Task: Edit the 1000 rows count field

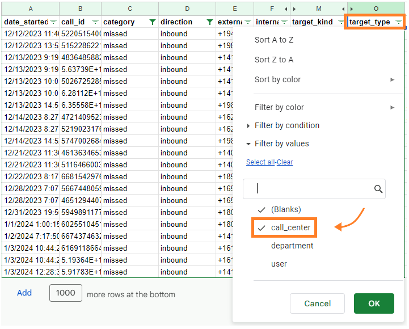Action: pyautogui.click(x=66, y=293)
